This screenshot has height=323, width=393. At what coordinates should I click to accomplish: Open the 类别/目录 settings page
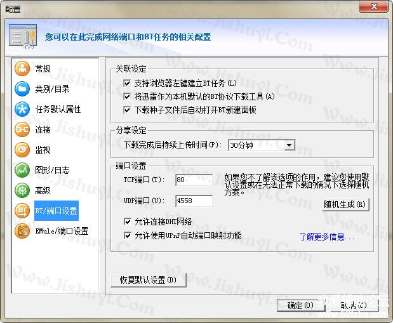pyautogui.click(x=52, y=89)
